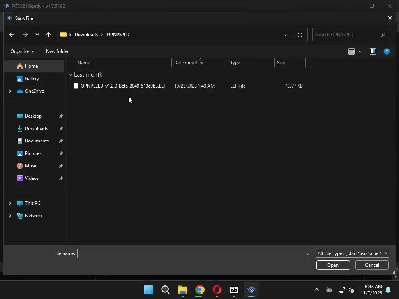The height and width of the screenshot is (299, 399).
Task: Go back using the left arrow
Action: (x=12, y=35)
